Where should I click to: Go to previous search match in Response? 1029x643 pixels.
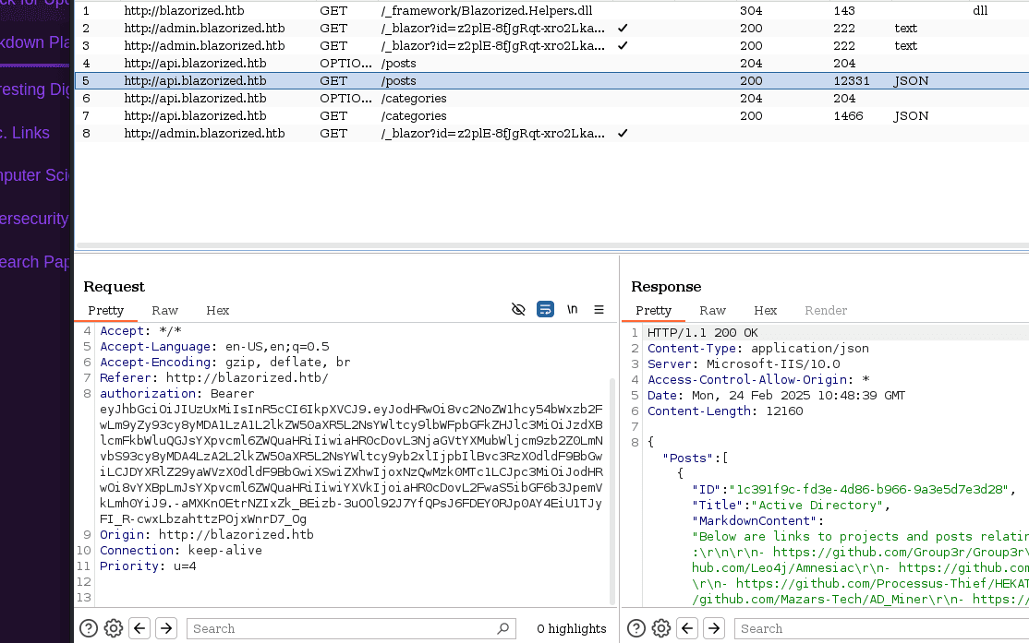pyautogui.click(x=687, y=628)
